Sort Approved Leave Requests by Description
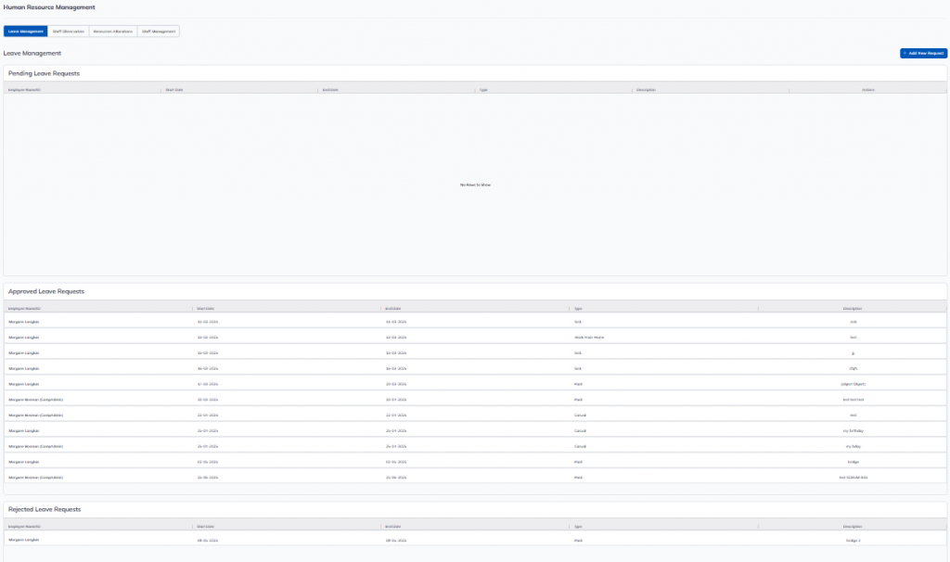Image resolution: width=950 pixels, height=562 pixels. [852, 308]
